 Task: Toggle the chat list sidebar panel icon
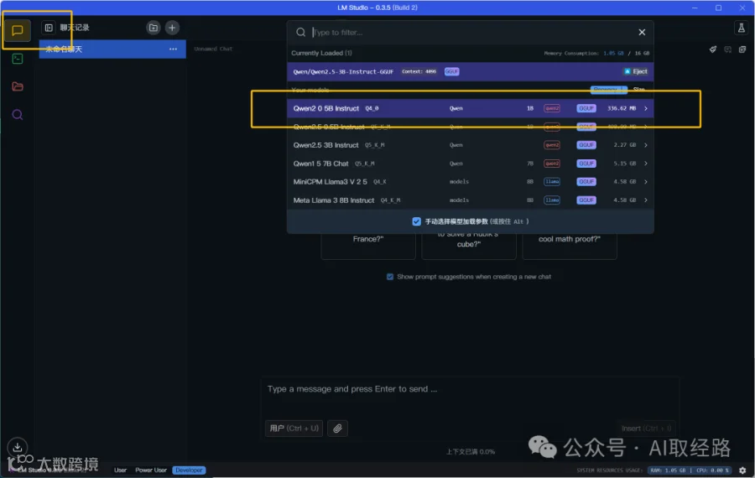coord(49,28)
